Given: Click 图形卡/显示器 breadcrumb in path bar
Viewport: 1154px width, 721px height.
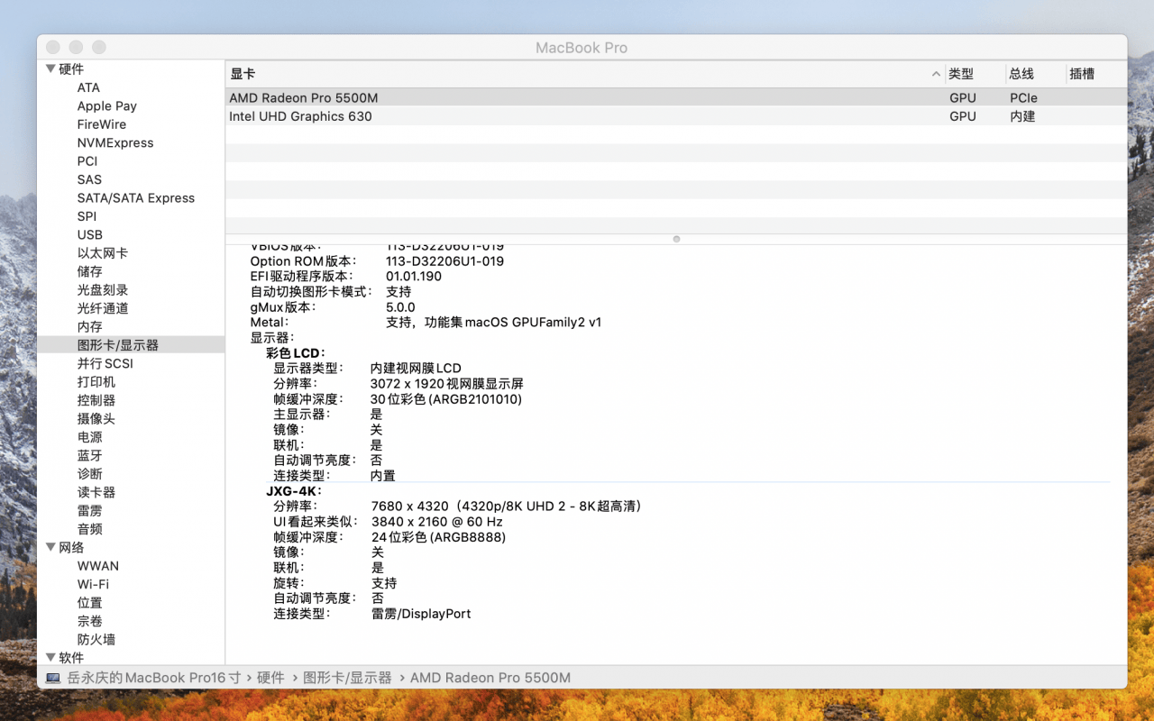Looking at the screenshot, I should pos(347,678).
